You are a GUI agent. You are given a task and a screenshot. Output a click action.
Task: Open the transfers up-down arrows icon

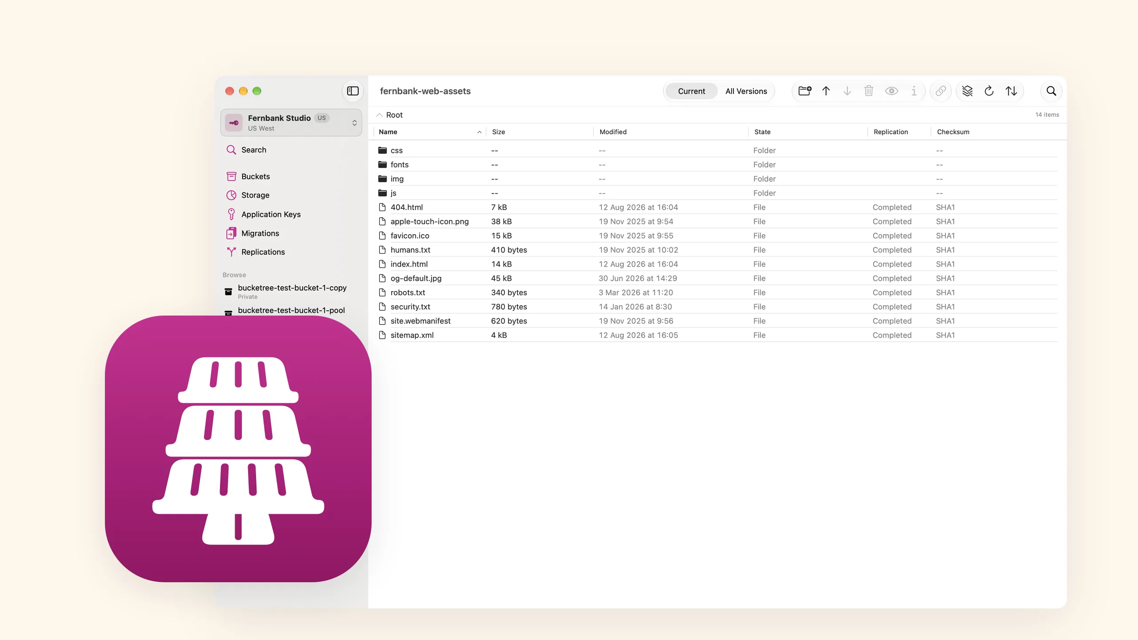tap(1011, 91)
